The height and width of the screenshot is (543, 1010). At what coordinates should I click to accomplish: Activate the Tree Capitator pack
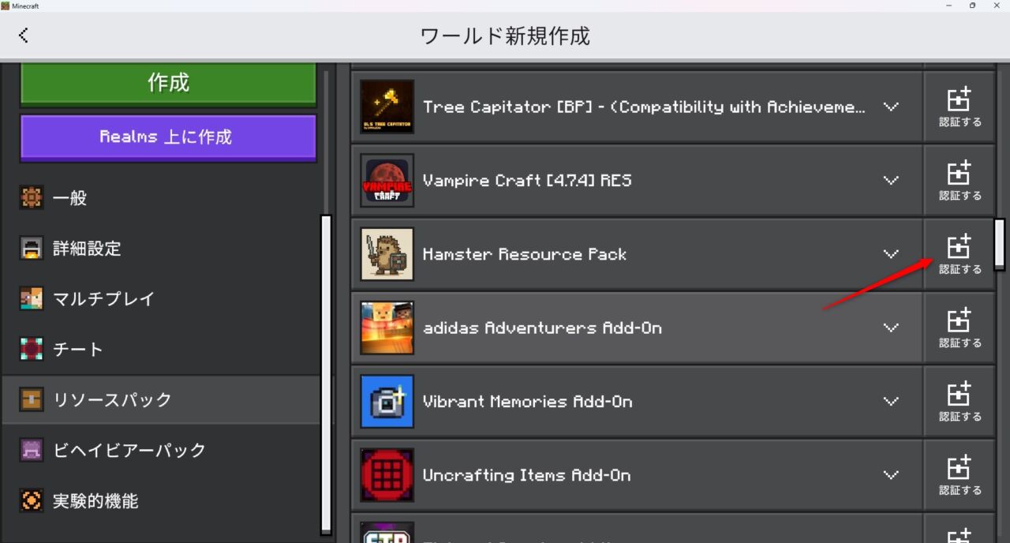959,107
